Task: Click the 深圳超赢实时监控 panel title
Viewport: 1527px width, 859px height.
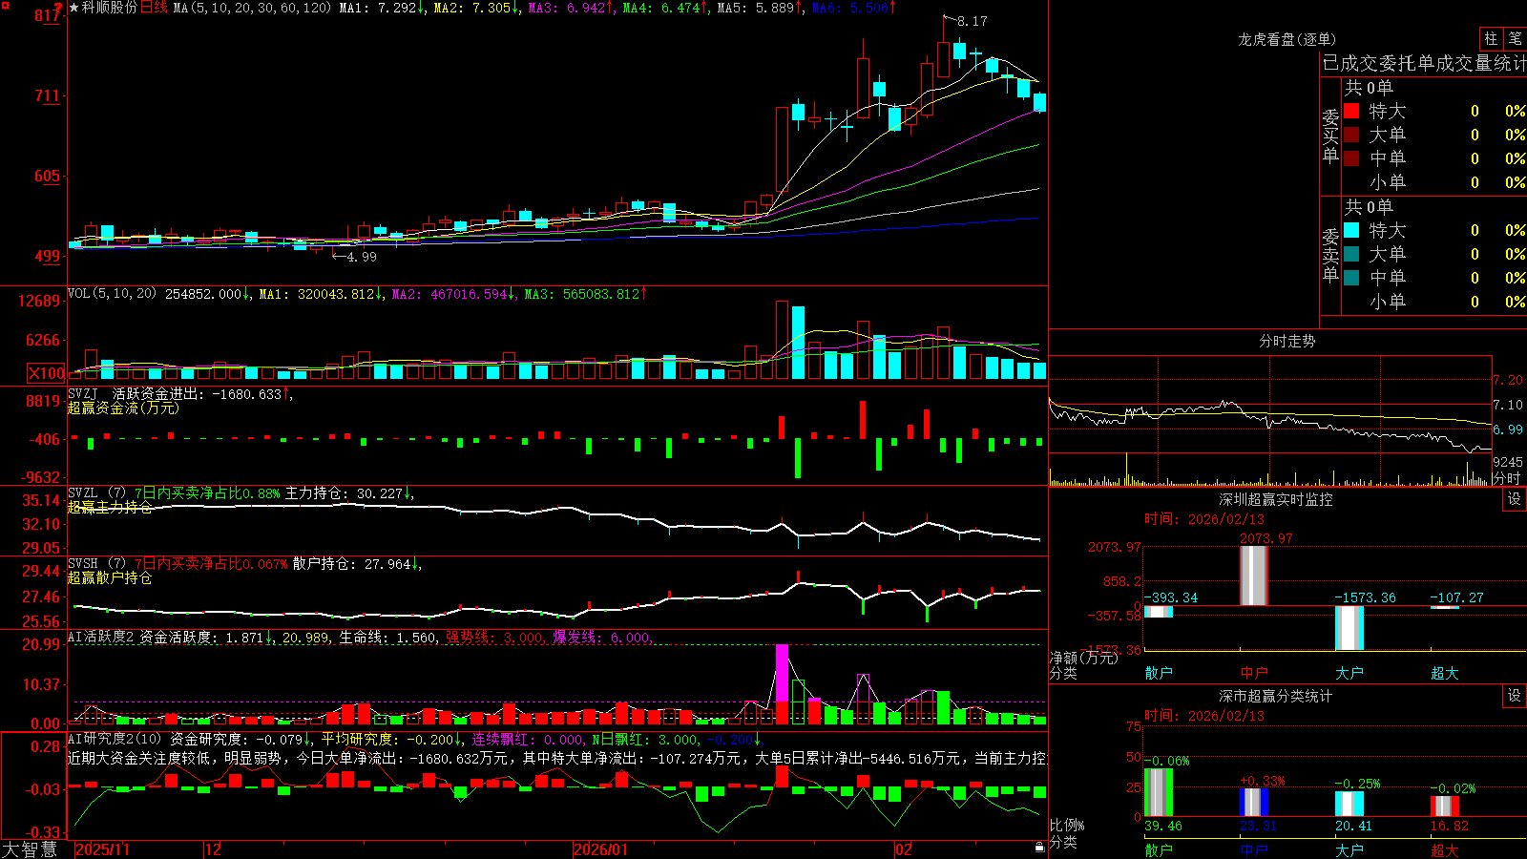Action: 1275,499
